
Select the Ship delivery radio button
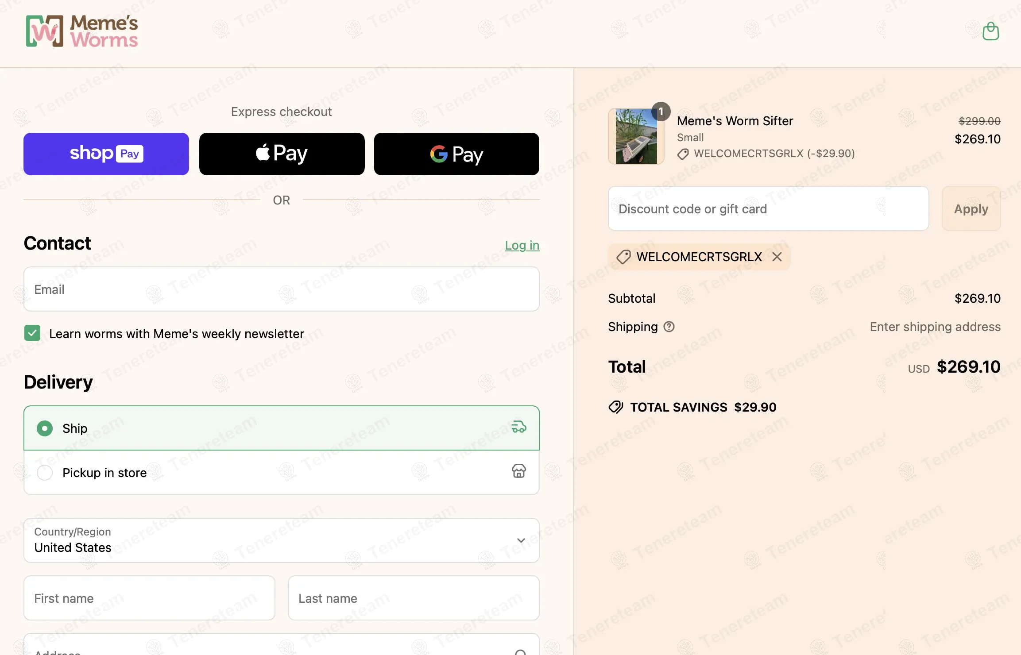tap(45, 428)
